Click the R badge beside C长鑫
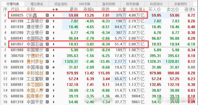The width and height of the screenshot is (198, 105). pyautogui.click(x=47, y=15)
